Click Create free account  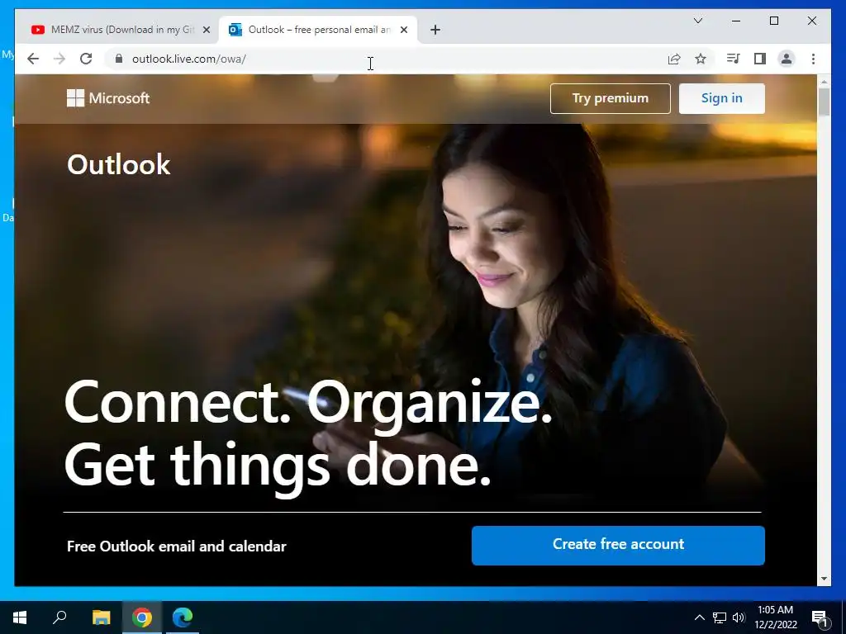[618, 545]
